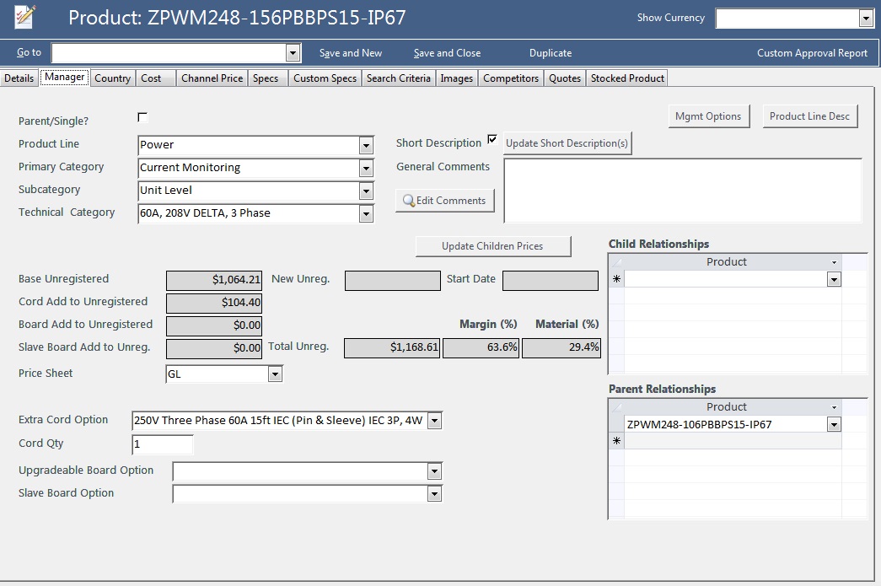Open Product Line Desc
881x586 pixels.
click(x=809, y=116)
